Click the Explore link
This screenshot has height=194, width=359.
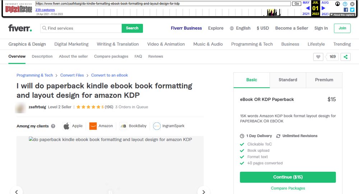[216, 28]
